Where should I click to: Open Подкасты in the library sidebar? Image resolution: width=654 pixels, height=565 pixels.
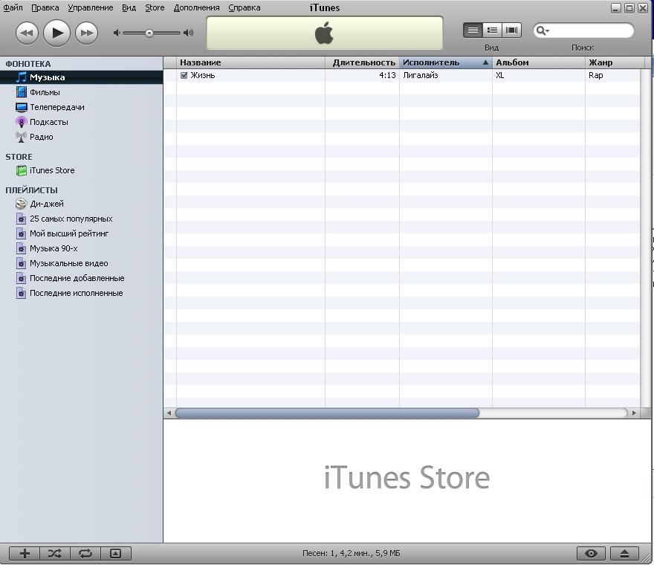click(x=48, y=122)
